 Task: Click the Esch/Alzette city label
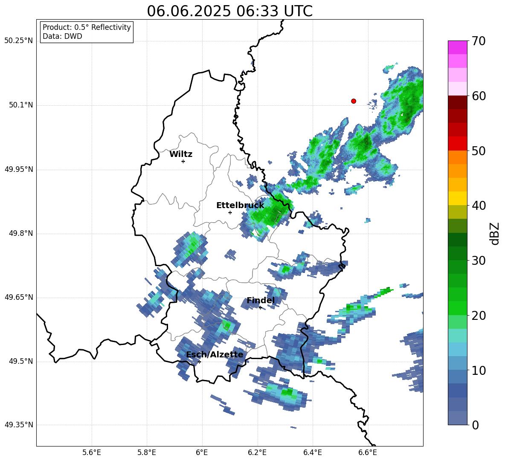(x=215, y=354)
